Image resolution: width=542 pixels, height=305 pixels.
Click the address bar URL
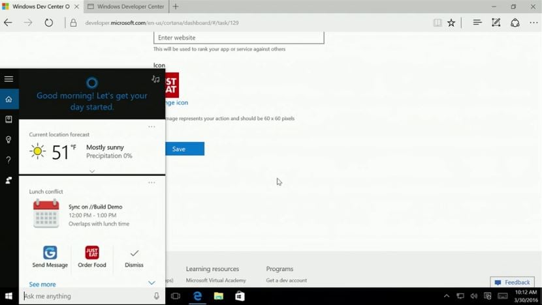(x=162, y=23)
